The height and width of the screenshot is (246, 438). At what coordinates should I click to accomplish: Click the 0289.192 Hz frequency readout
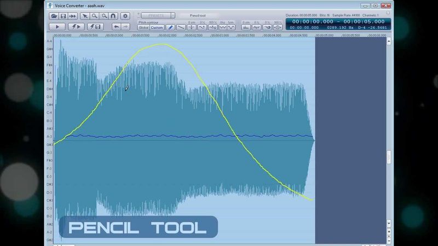340,28
